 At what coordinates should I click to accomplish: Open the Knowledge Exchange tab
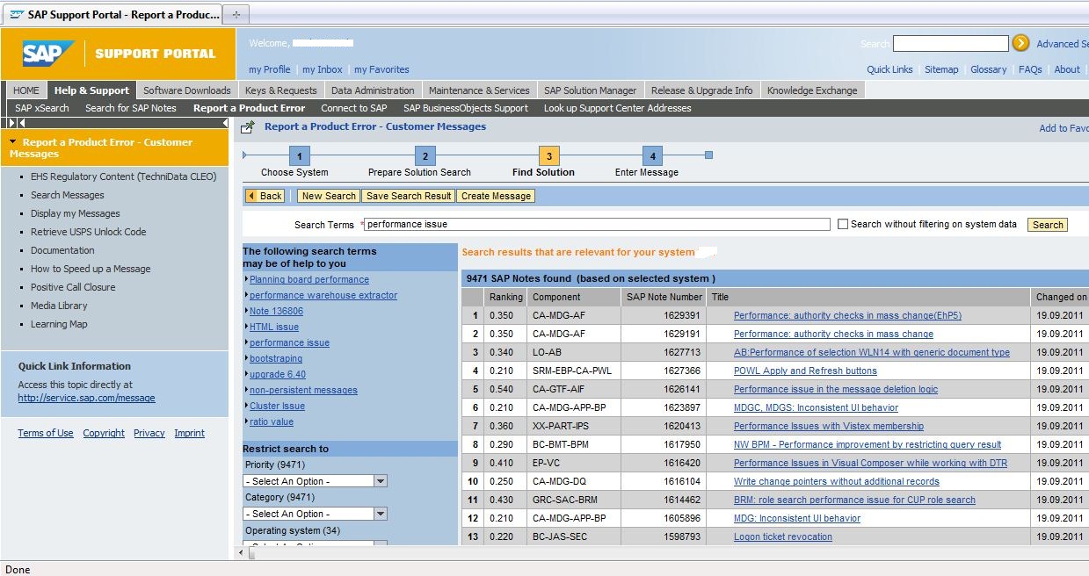pyautogui.click(x=812, y=90)
